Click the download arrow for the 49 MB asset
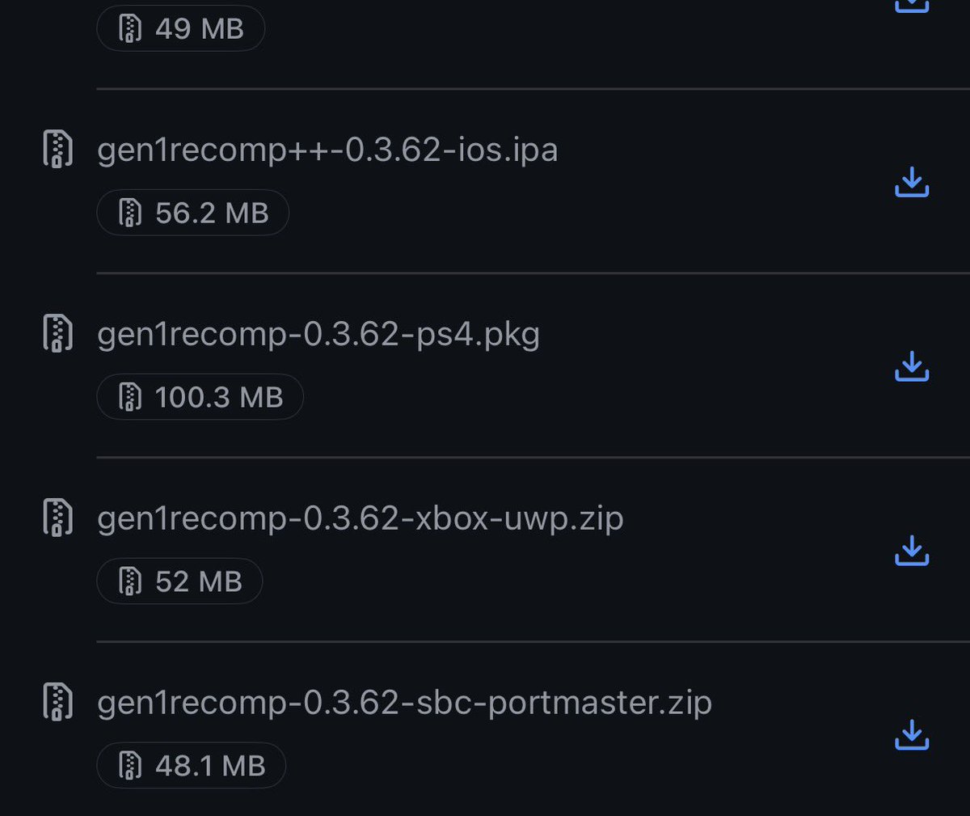 912,5
